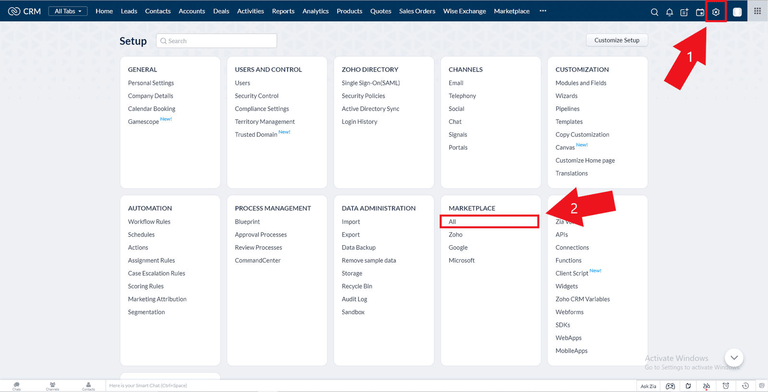Screen dimensions: 768x392
Task: Open CommandCenter link
Action: point(258,261)
